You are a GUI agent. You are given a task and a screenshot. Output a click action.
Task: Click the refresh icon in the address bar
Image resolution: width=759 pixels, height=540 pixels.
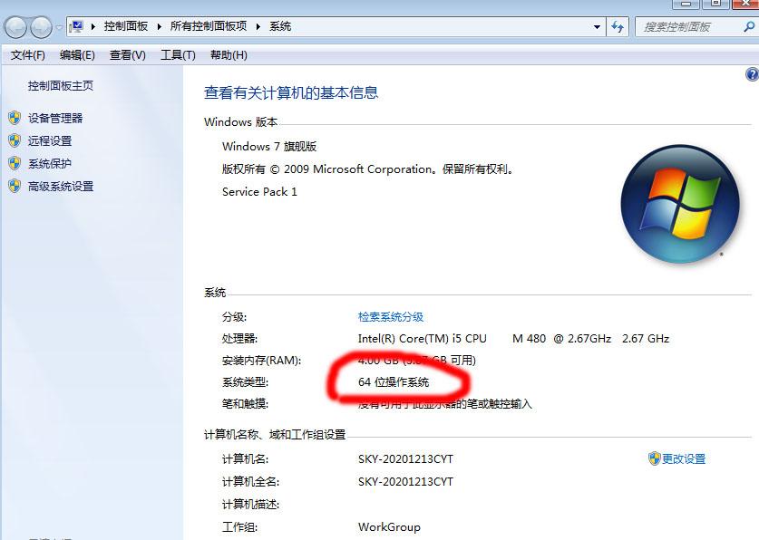click(618, 26)
